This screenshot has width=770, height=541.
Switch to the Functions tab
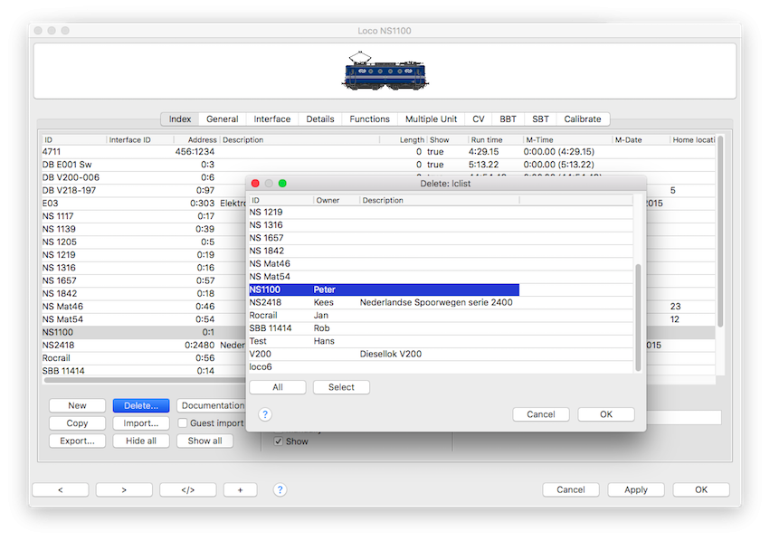[x=369, y=119]
